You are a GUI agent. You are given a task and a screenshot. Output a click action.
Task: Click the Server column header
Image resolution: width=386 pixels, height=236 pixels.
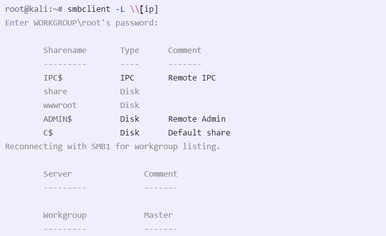point(58,174)
